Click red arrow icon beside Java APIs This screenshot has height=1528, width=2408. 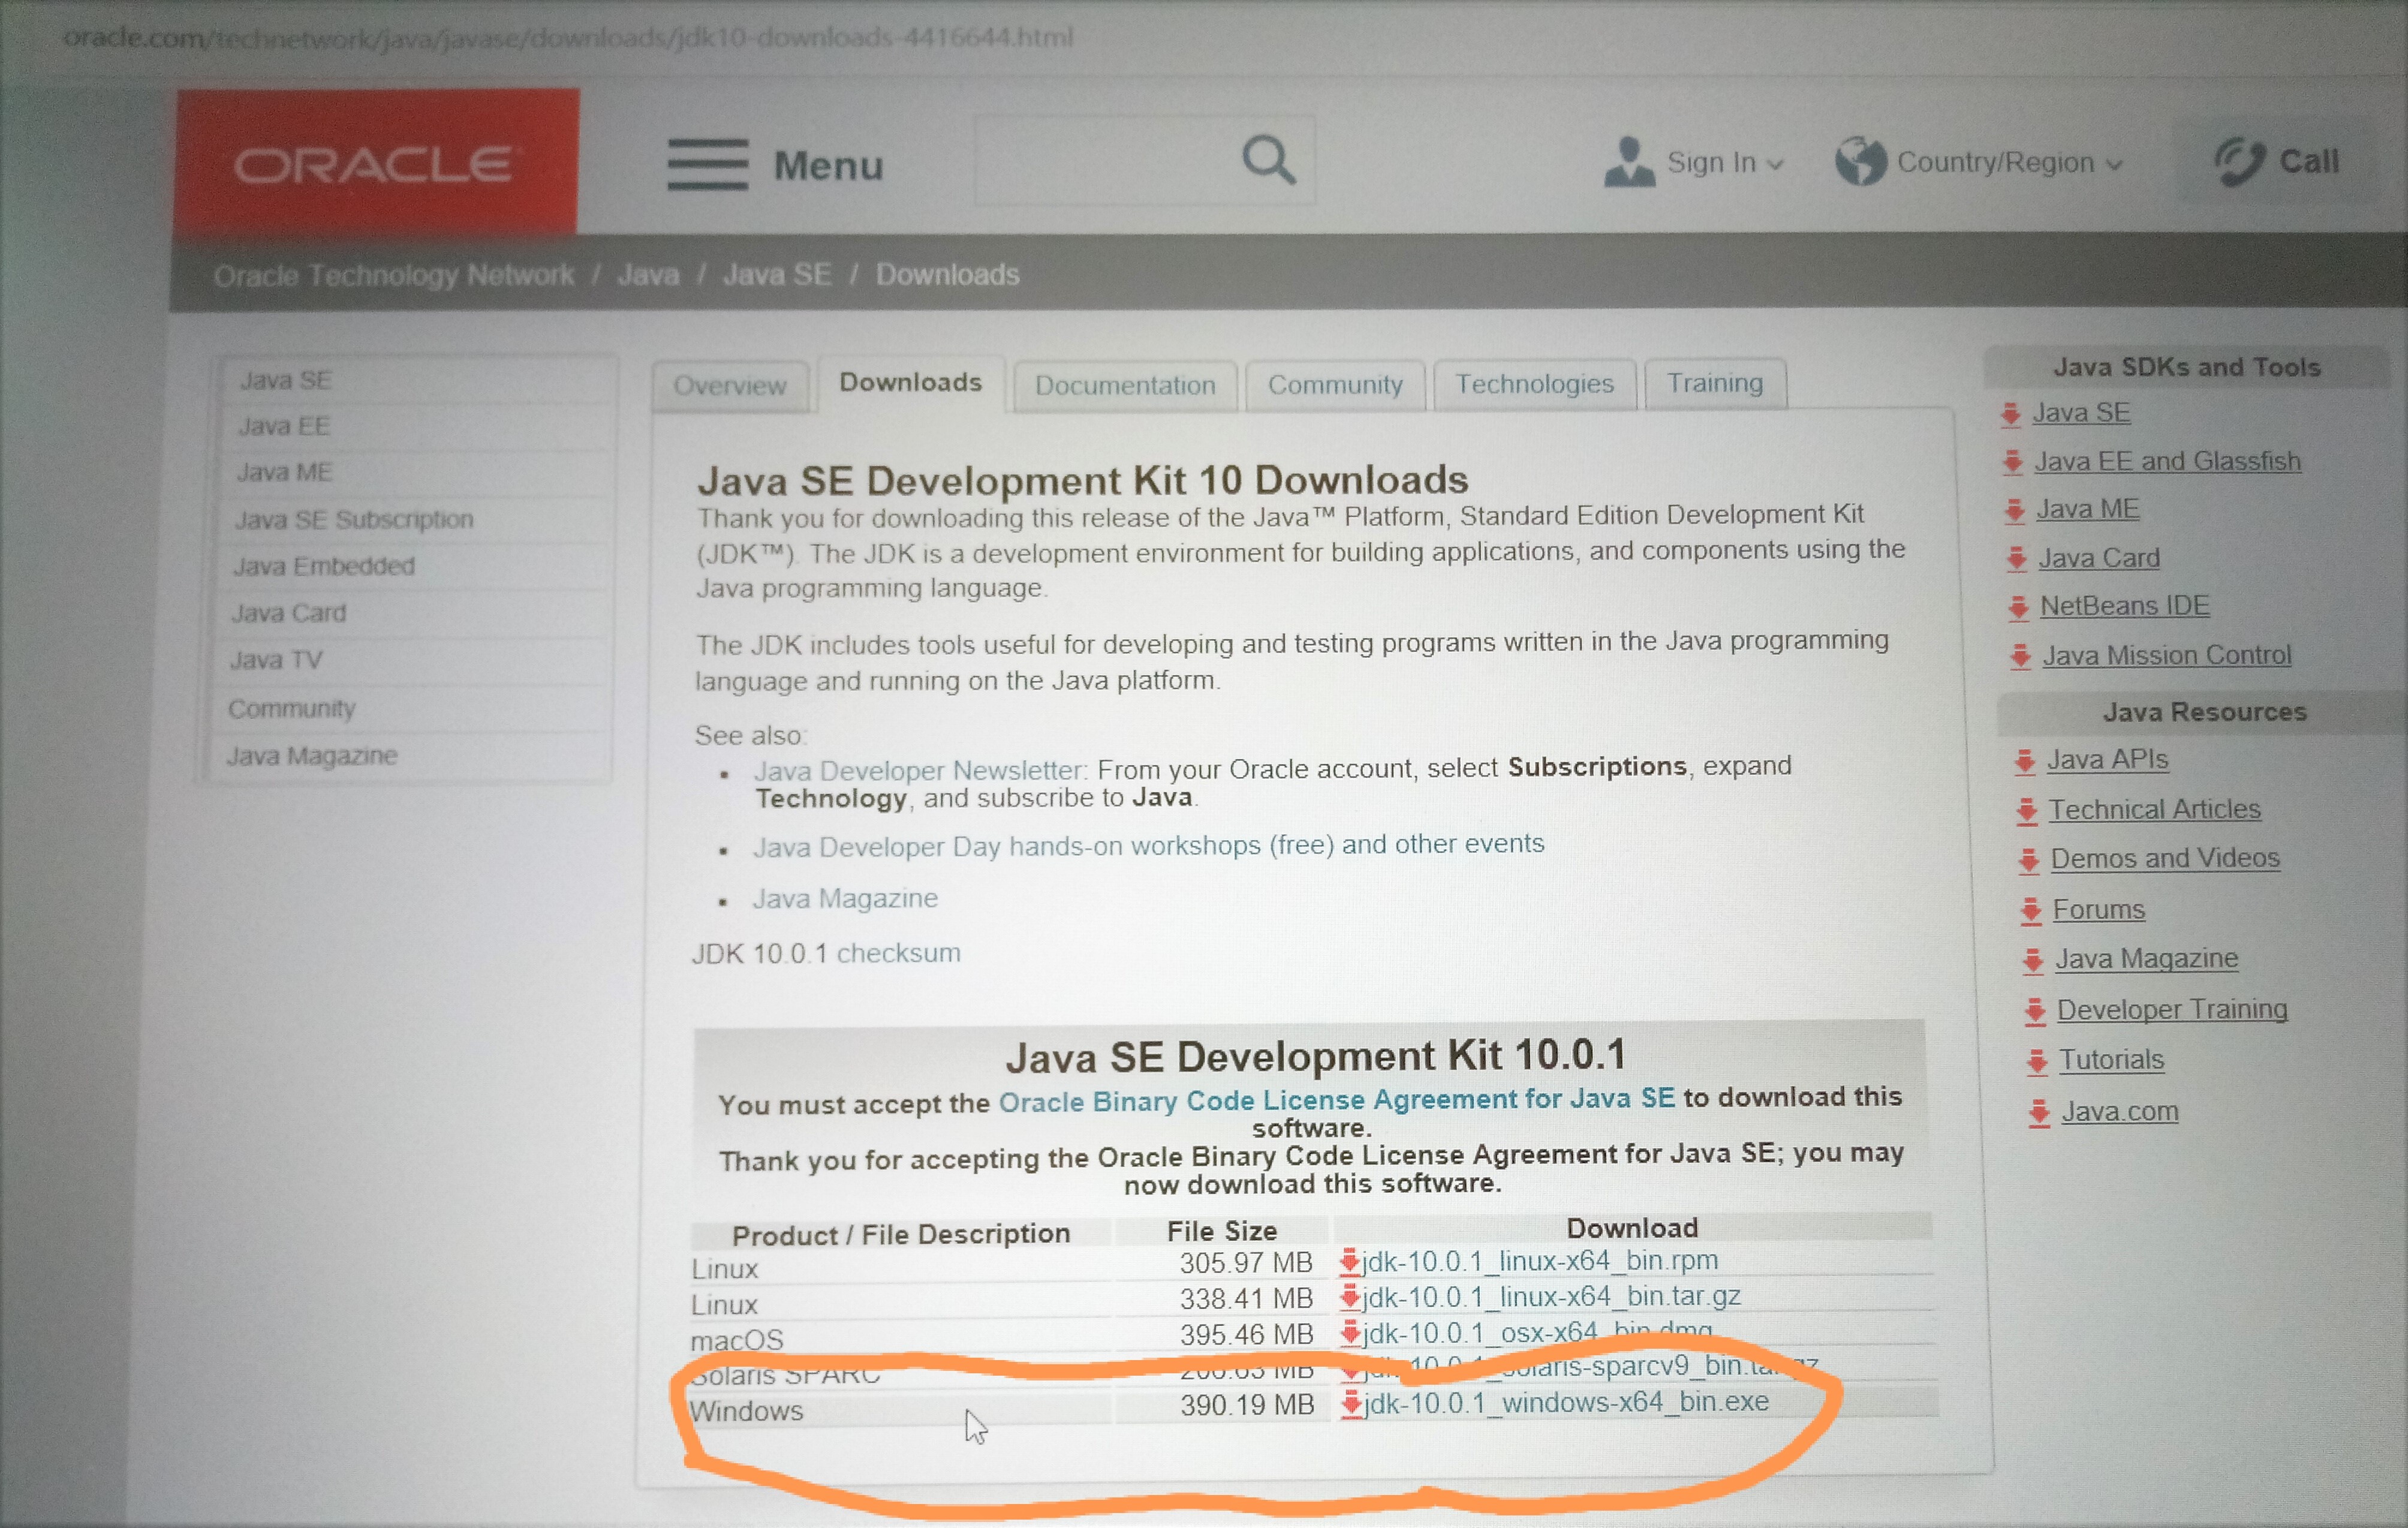pos(2025,762)
